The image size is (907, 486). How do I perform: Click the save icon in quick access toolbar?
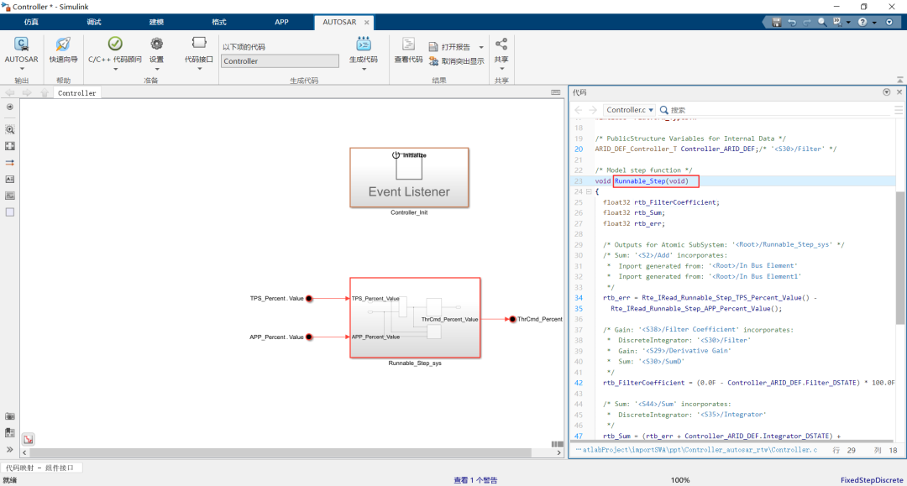(776, 22)
